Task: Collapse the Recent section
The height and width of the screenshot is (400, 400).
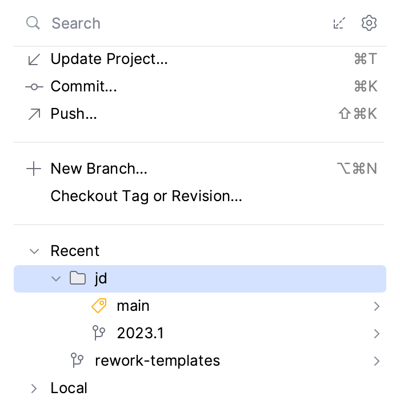Action: tap(34, 251)
